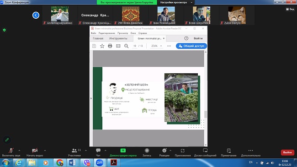The width and height of the screenshot is (297, 167).
Task: Select the Green minimalist pr... document tab
Action: click(x=149, y=38)
